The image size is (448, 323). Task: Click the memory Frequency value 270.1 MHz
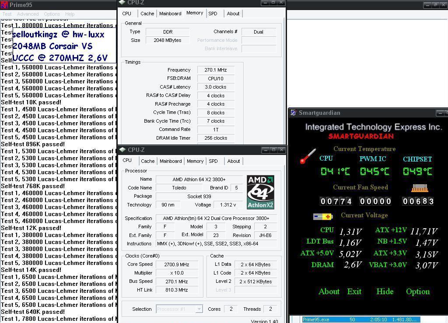(216, 70)
